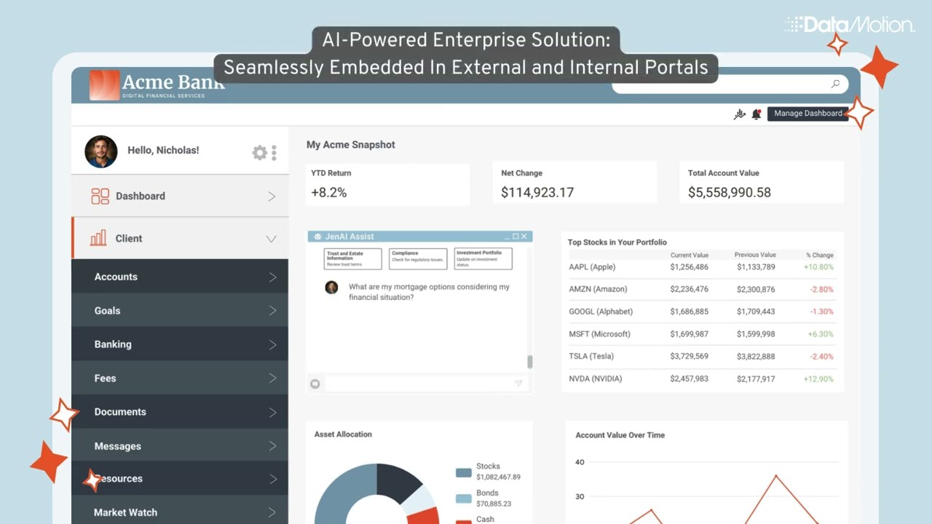Click the user avatar next to mortgage question
This screenshot has width=932, height=524.
331,287
